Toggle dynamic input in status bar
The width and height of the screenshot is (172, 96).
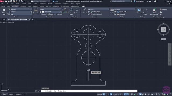111,94
